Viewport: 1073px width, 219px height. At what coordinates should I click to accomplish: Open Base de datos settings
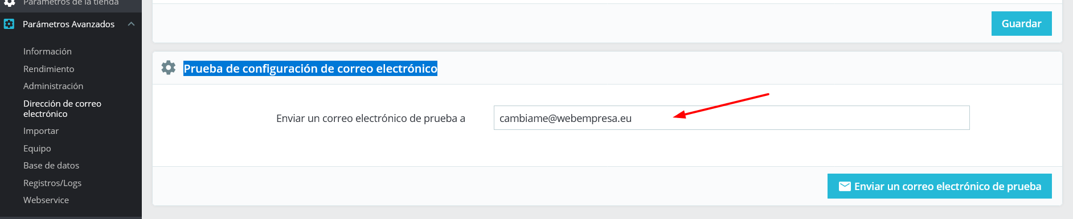(51, 166)
